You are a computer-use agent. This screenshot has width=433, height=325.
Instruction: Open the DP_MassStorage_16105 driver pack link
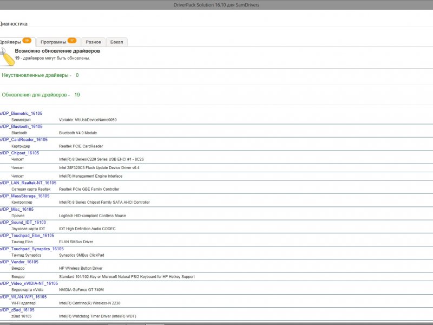coord(25,196)
